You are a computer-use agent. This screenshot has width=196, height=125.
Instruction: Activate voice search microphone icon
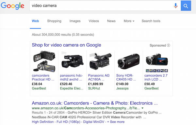tap(175, 6)
